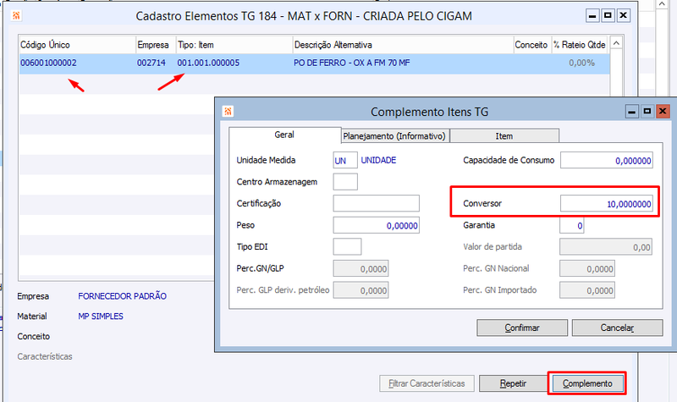Minimize the Complemento Itens TG dialog
This screenshot has height=402, width=677.
point(631,112)
